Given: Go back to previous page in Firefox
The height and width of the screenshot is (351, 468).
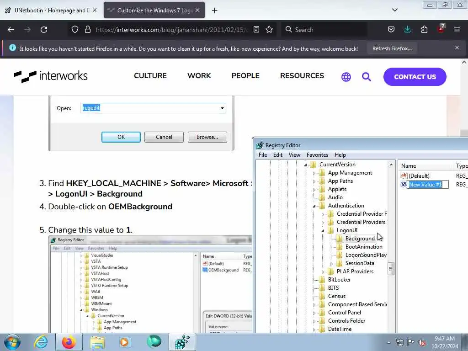Looking at the screenshot, I should (11, 30).
